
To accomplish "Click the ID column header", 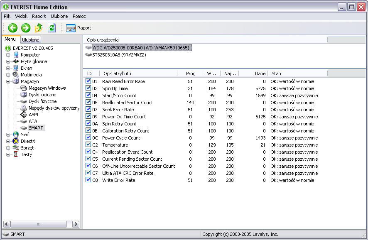I will tap(91, 73).
